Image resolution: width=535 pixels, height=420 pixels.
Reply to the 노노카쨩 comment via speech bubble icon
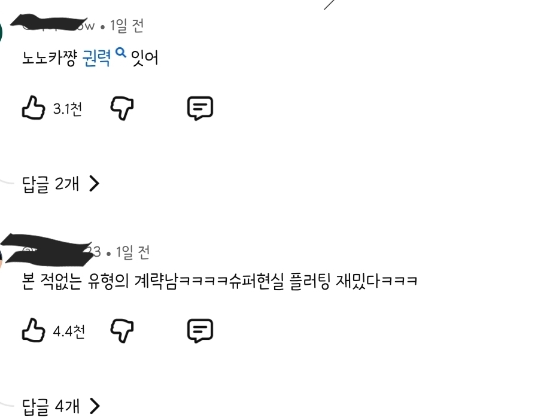(x=200, y=108)
